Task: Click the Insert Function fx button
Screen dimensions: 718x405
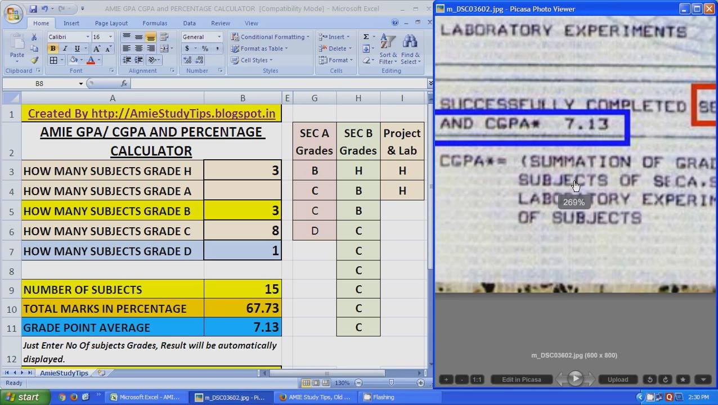Action: click(124, 83)
